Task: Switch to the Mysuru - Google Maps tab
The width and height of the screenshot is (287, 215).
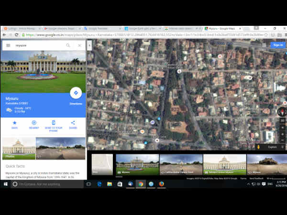Action: coord(222,29)
